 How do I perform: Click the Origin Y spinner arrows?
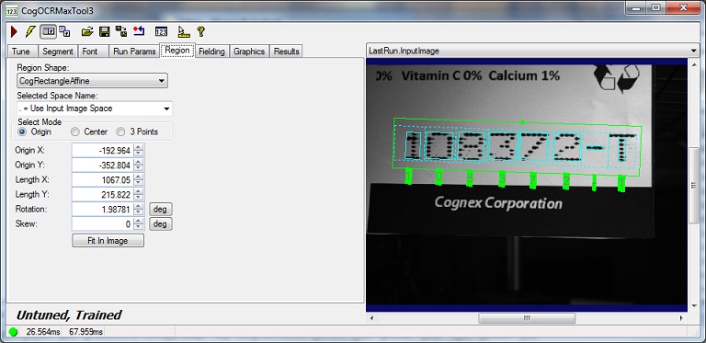pos(139,165)
